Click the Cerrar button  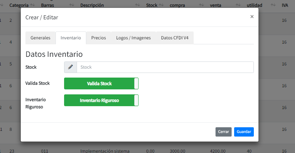point(223,132)
